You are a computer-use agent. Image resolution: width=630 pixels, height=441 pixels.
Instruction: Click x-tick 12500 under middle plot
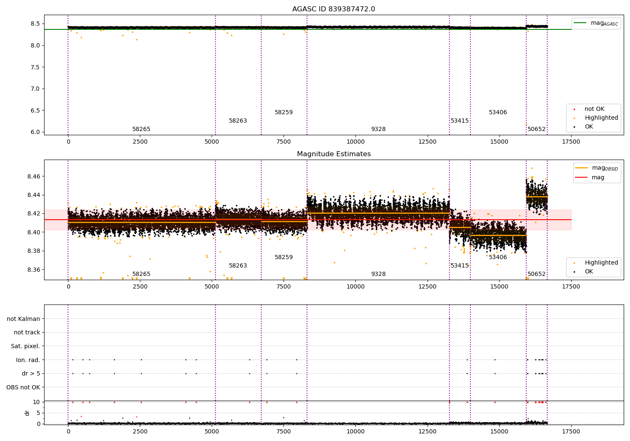click(427, 287)
